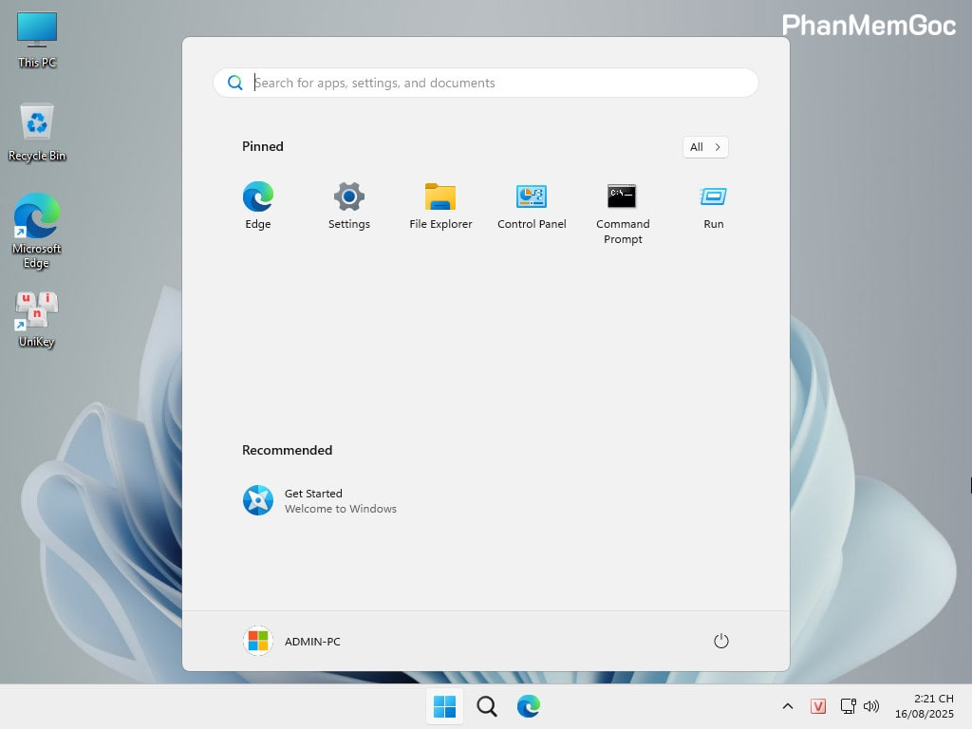Image resolution: width=972 pixels, height=729 pixels.
Task: Click the Start menu search field
Action: [486, 83]
